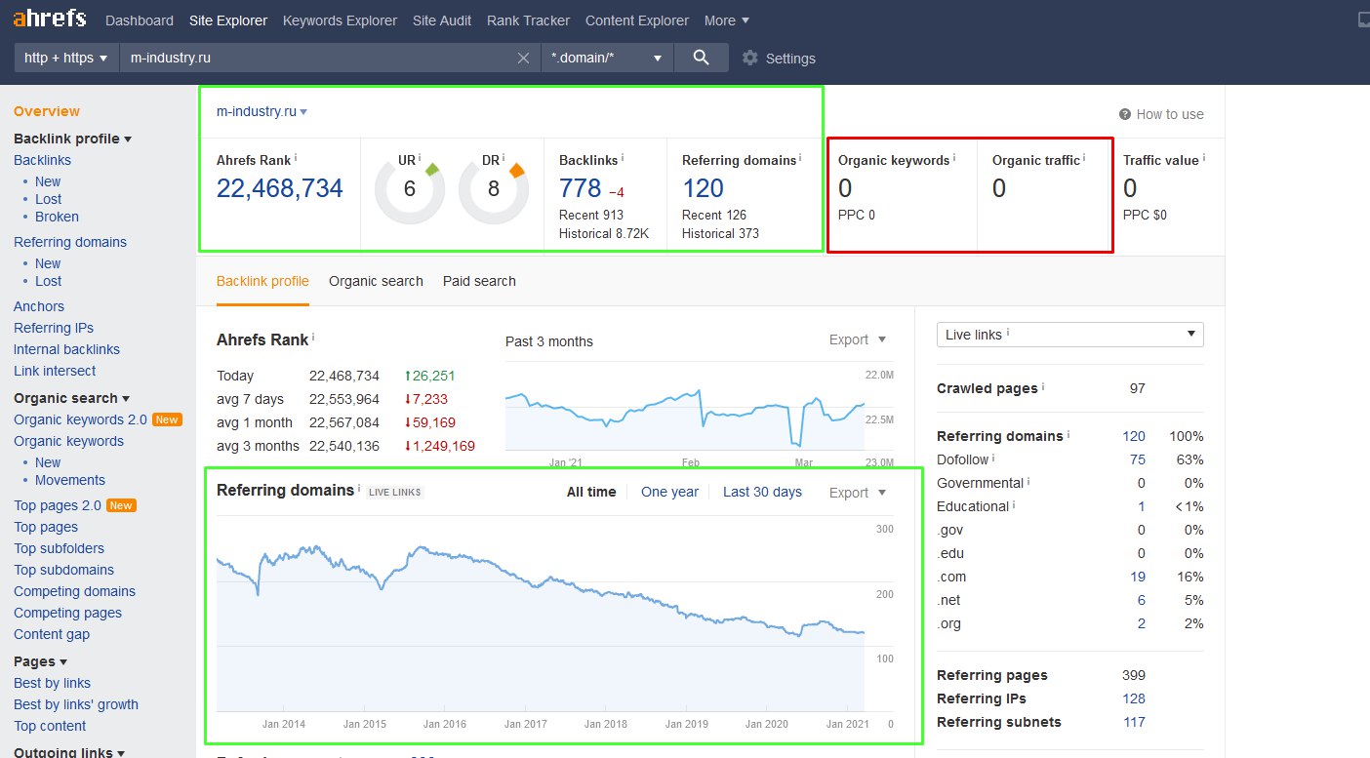Collapse the Pages sidebar section

click(40, 661)
